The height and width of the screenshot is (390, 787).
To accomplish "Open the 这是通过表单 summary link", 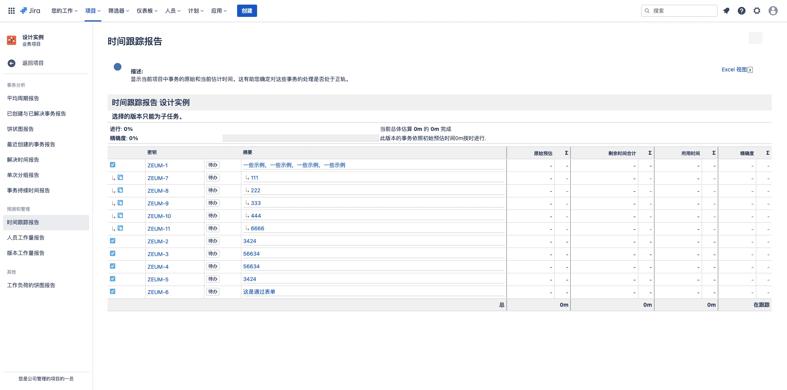I will point(259,292).
